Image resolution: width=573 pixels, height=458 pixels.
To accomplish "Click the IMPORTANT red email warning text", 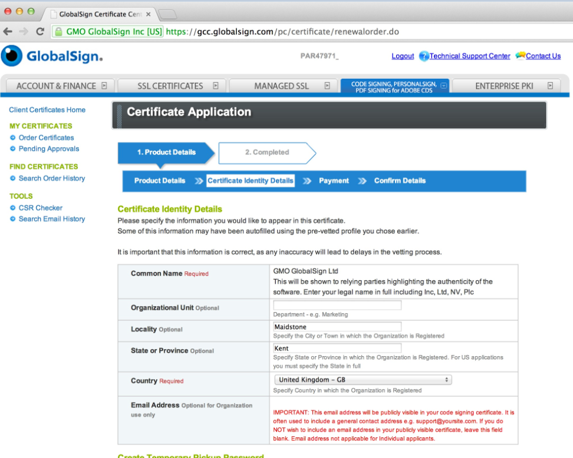I will tap(394, 425).
